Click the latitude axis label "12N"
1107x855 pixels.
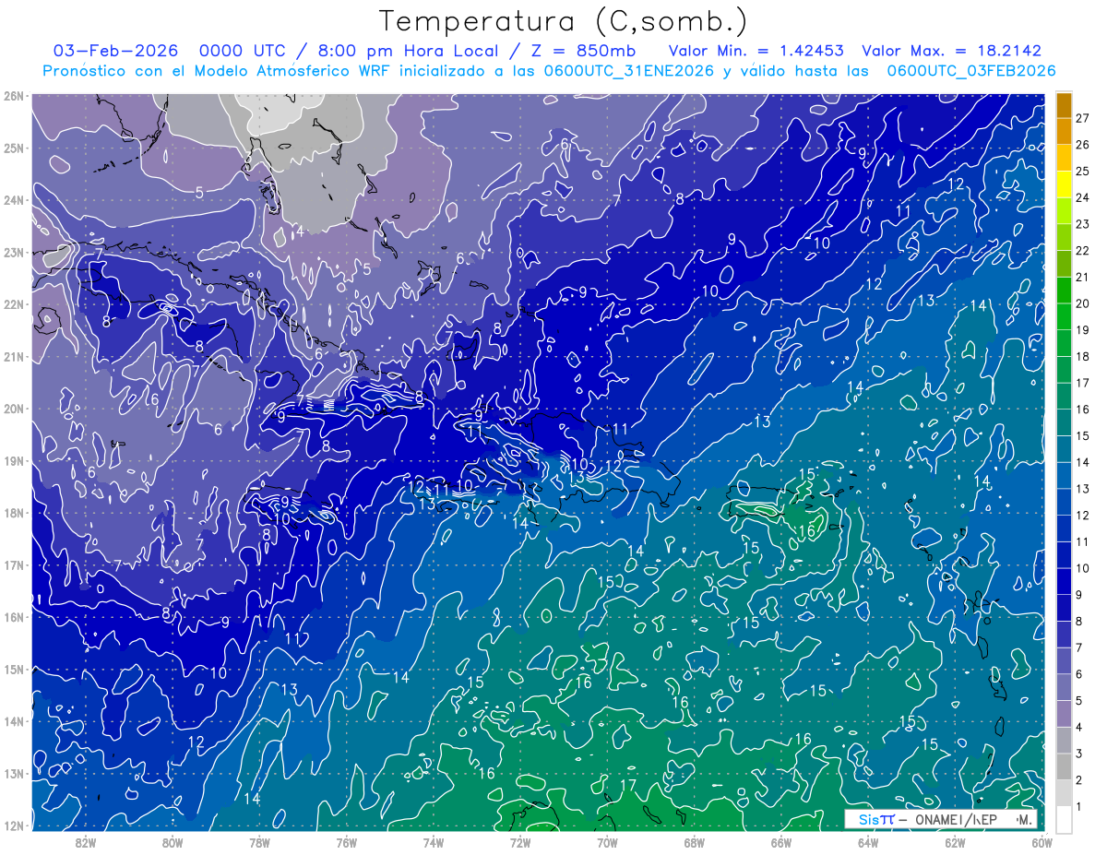coord(14,825)
